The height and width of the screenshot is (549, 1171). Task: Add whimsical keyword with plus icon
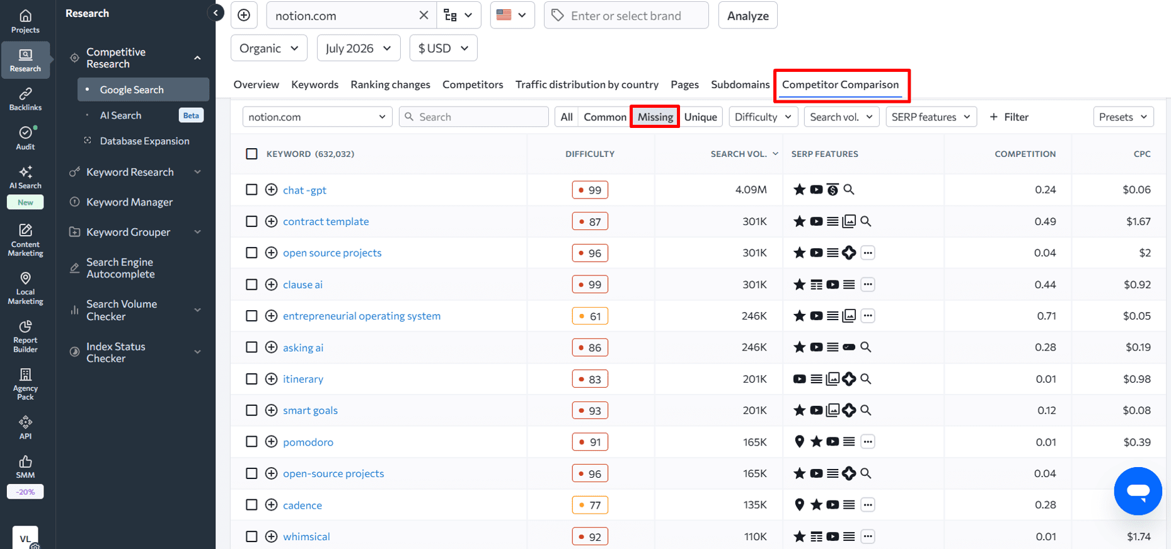(271, 536)
